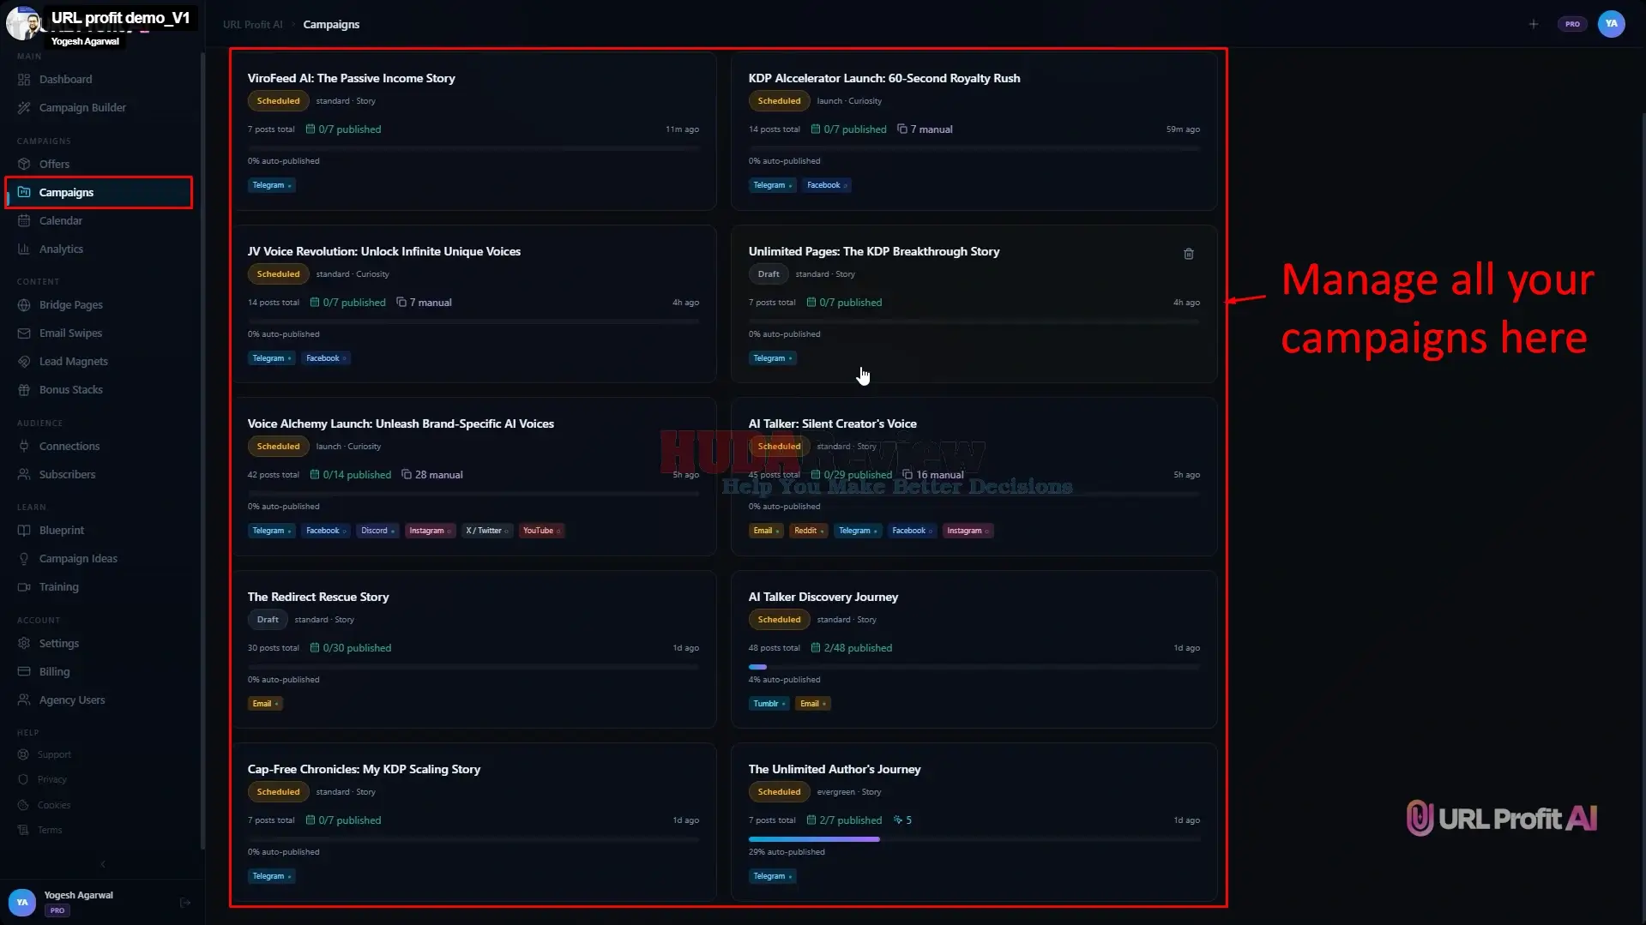Open the YA avatar in the top bar
The width and height of the screenshot is (1646, 925).
(1611, 24)
